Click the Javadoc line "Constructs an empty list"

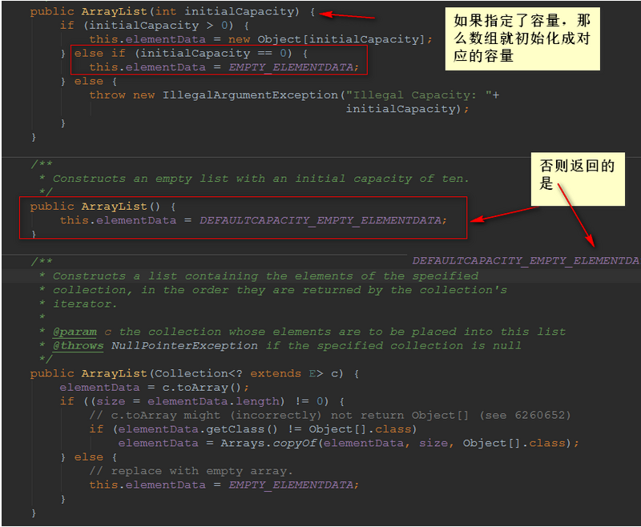261,179
